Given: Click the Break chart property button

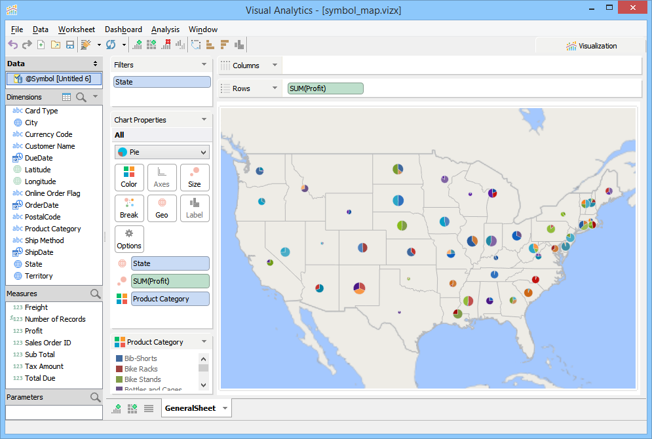Looking at the screenshot, I should [x=129, y=208].
